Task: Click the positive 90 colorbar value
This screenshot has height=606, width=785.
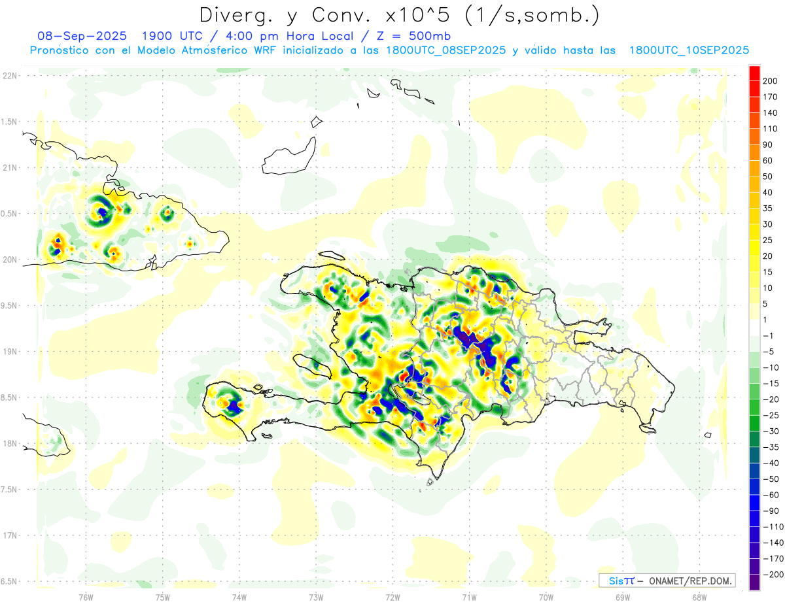Action: (x=768, y=144)
